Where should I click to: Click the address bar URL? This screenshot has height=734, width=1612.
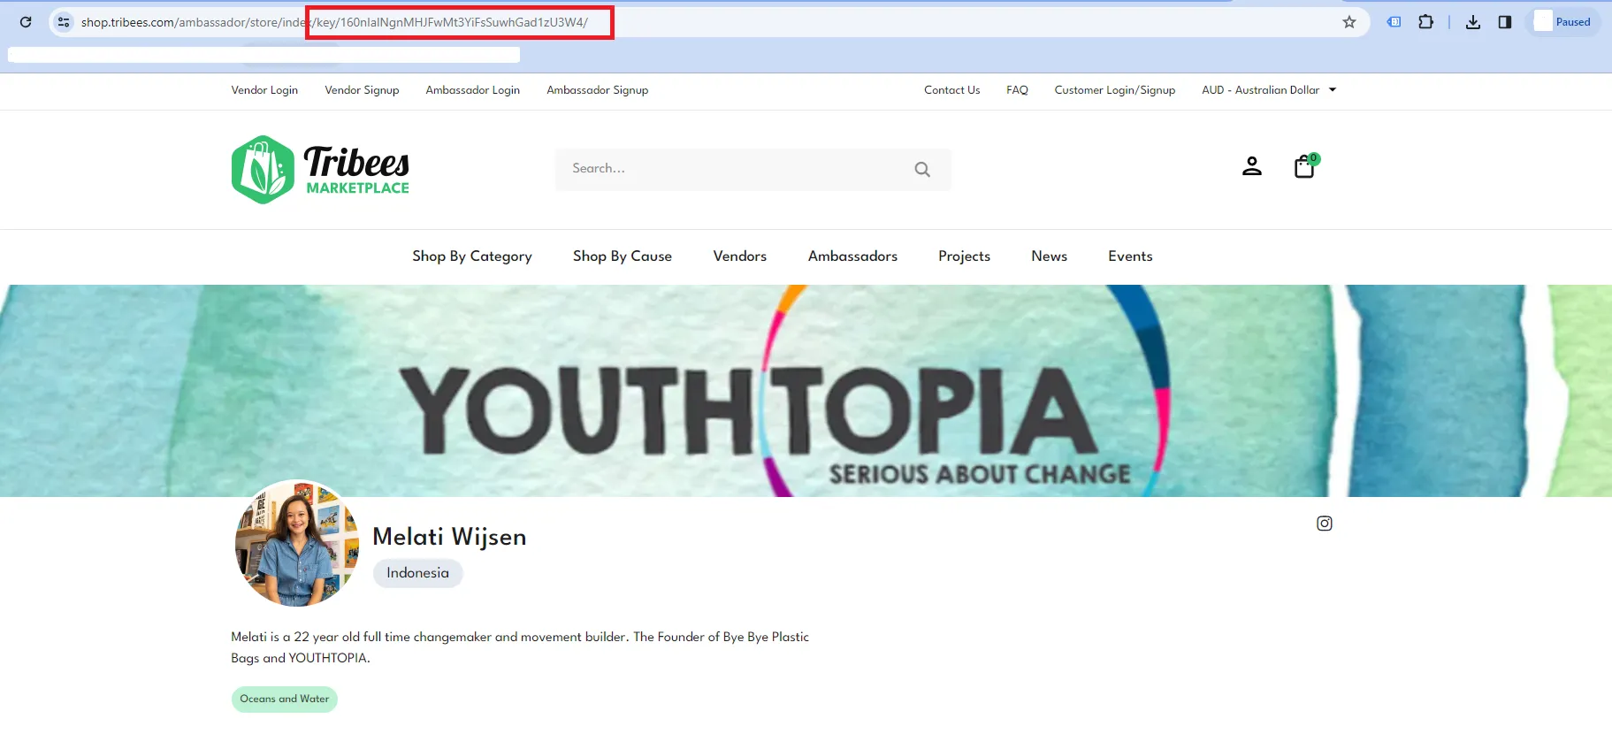(334, 22)
